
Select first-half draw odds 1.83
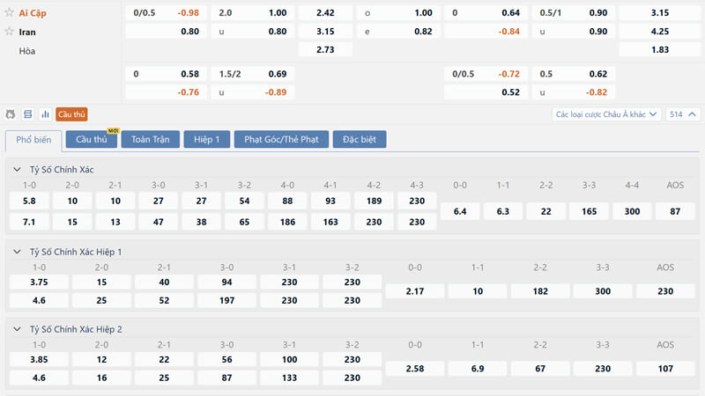(x=659, y=50)
